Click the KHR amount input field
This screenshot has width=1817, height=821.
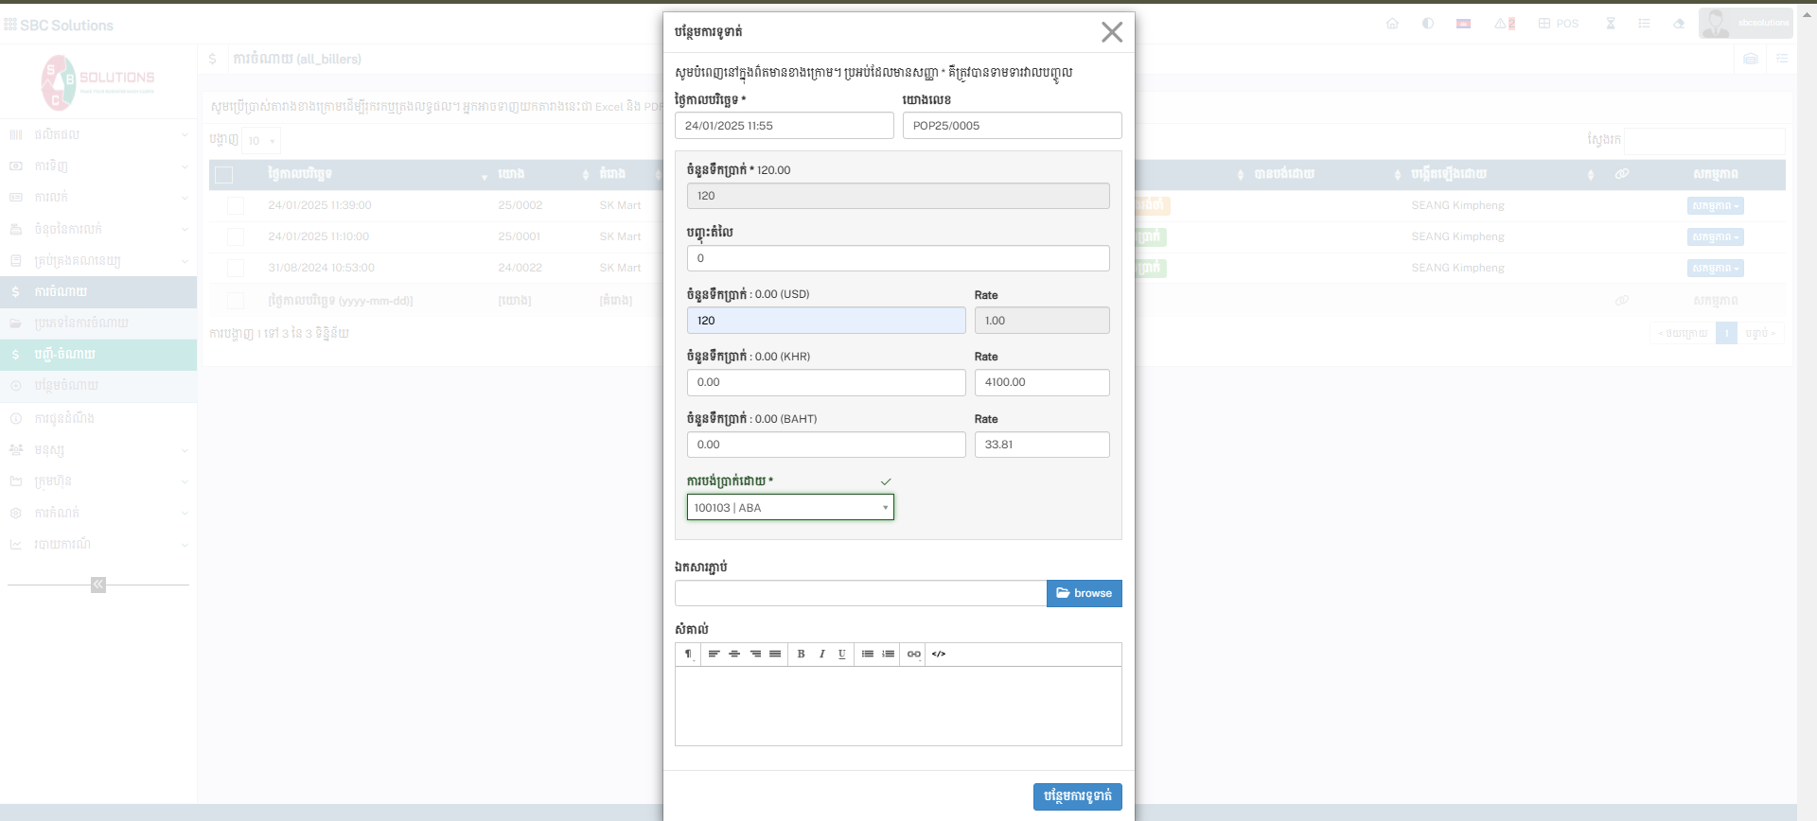tap(825, 382)
